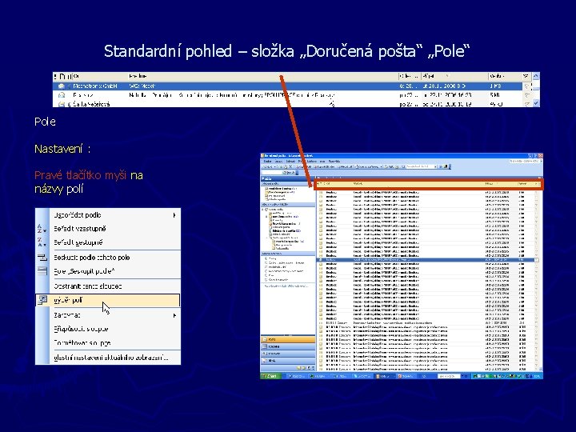Toggle the 'Pole Seskupit podle' menu entry
576x432 pixels.
point(108,271)
